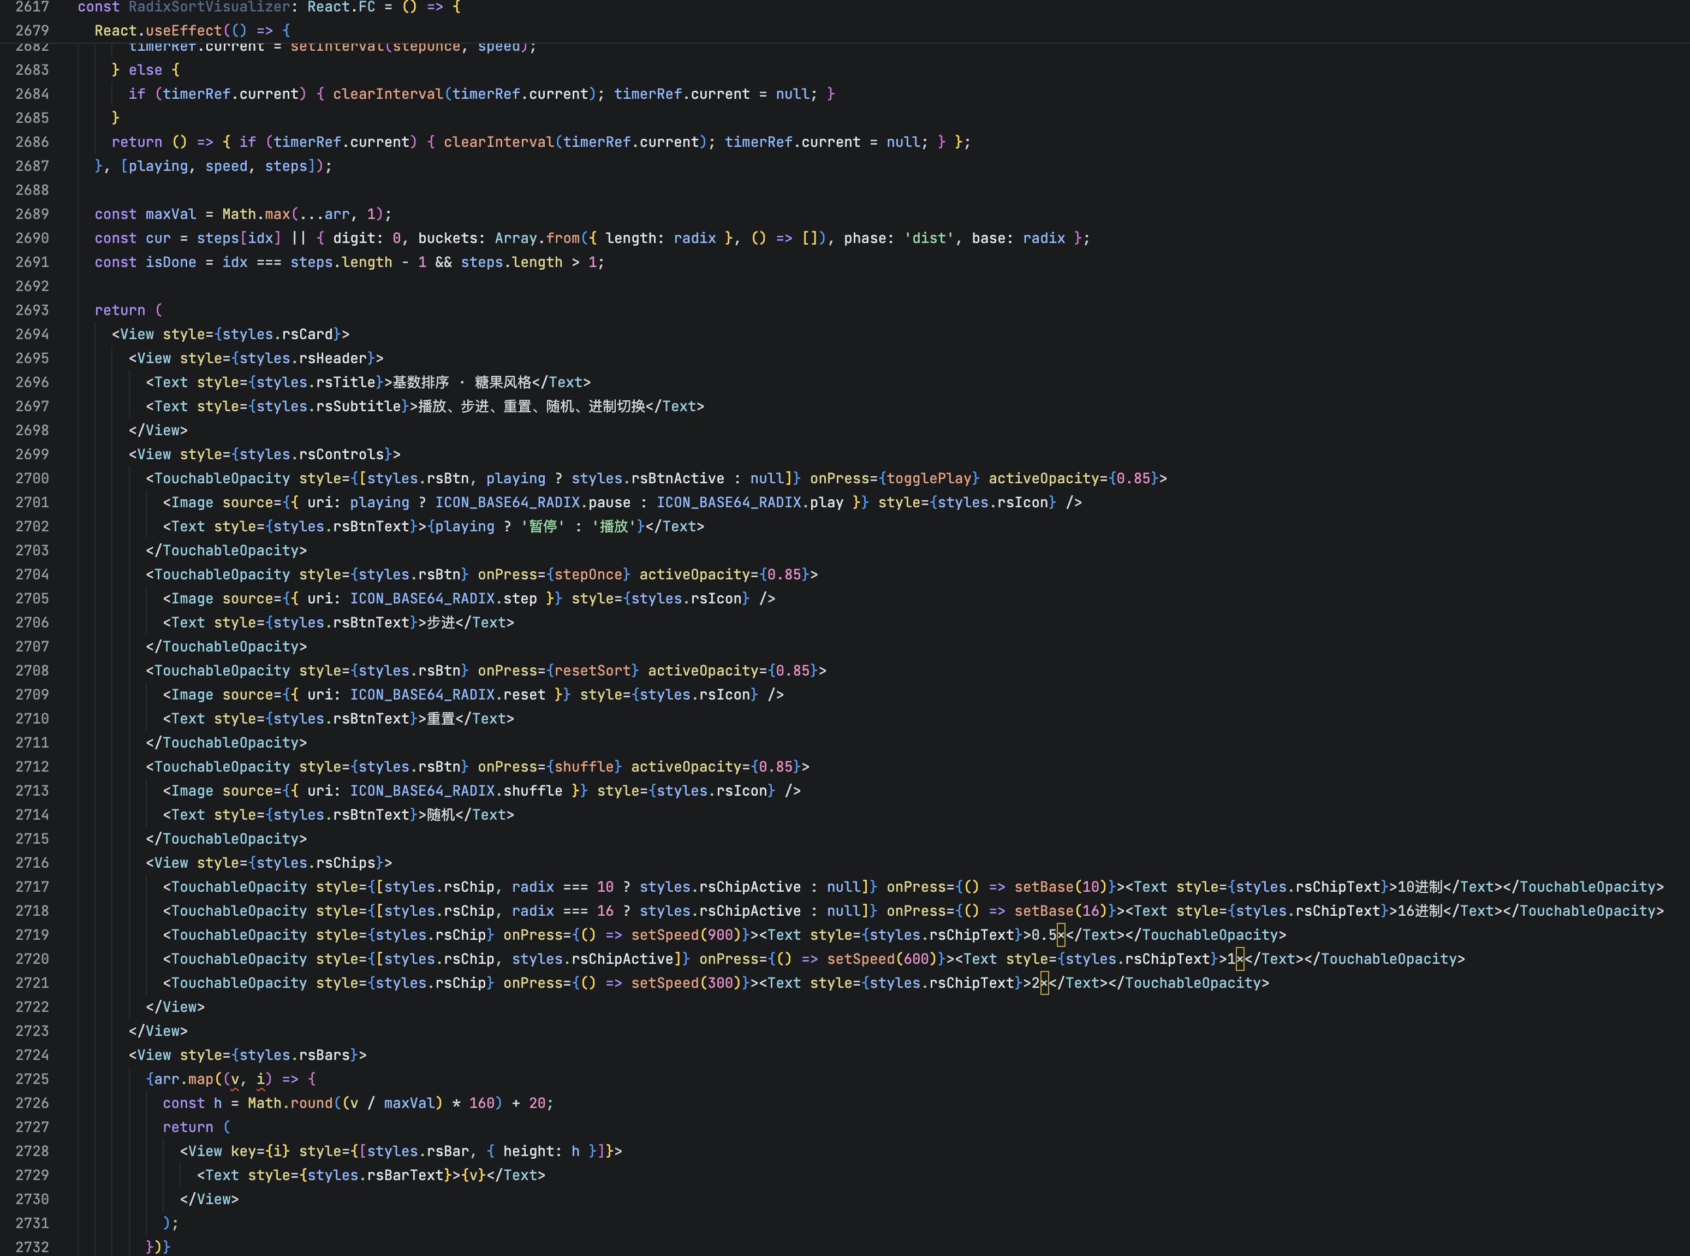Click line number 2730
The image size is (1690, 1256).
32,1200
